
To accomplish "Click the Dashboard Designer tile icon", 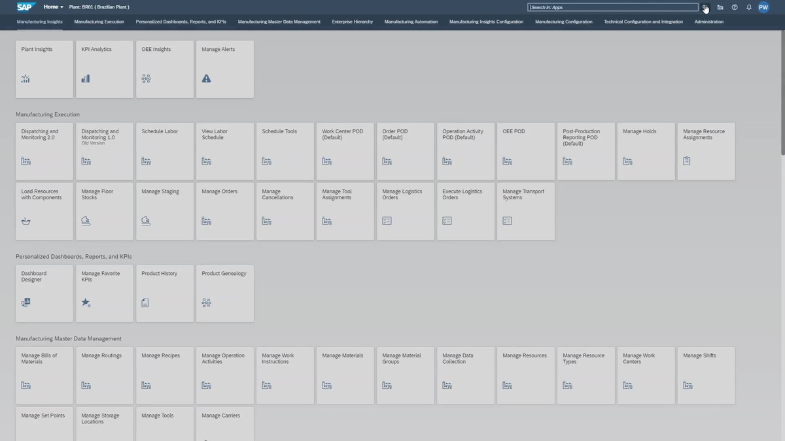I will (25, 302).
